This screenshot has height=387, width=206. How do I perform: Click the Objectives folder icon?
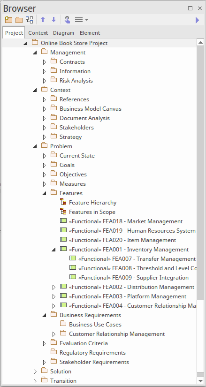tap(53, 174)
